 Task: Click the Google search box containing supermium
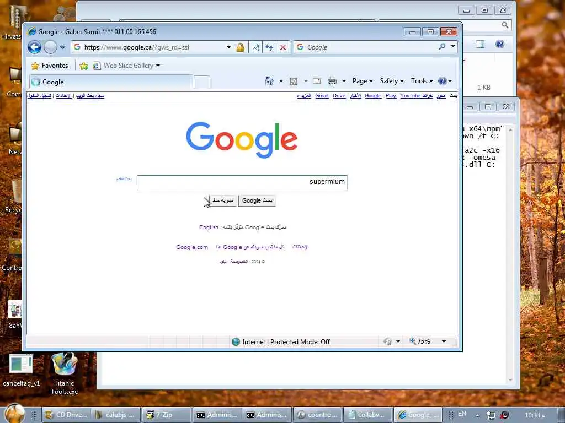[242, 183]
